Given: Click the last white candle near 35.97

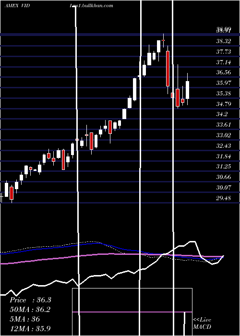Looking at the screenshot, I should 188,90.
